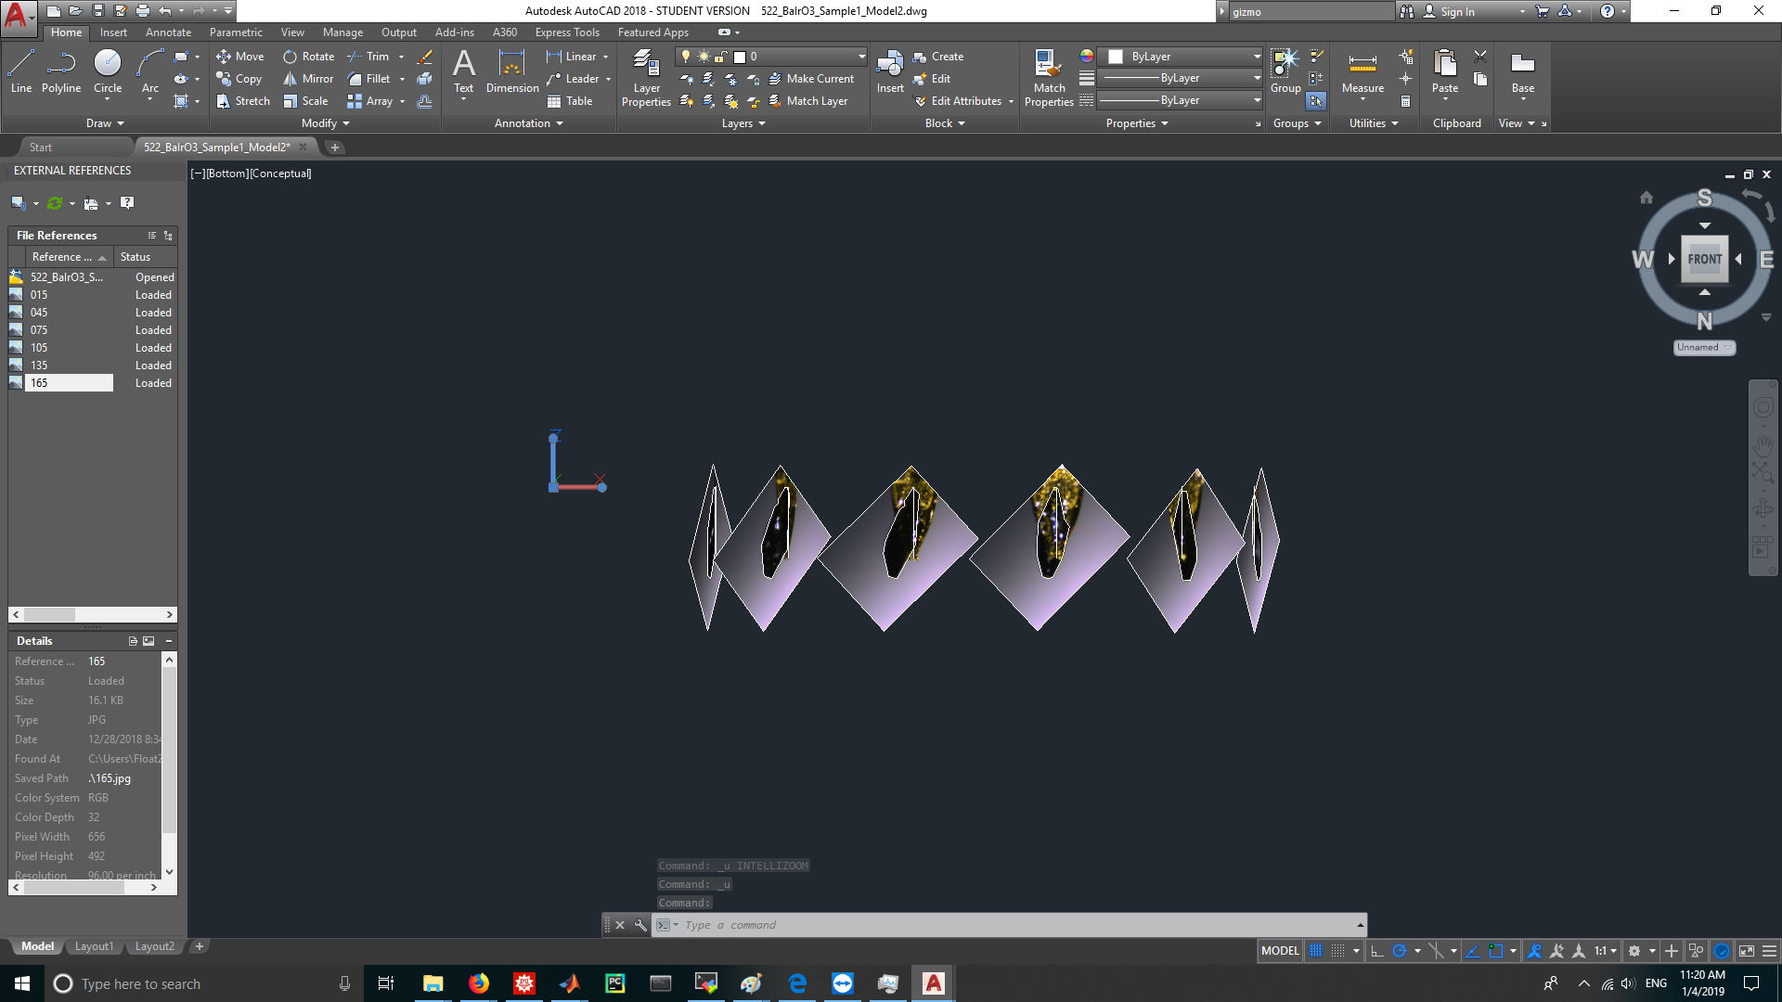Expand the Annotation panel dropdown

click(x=529, y=123)
